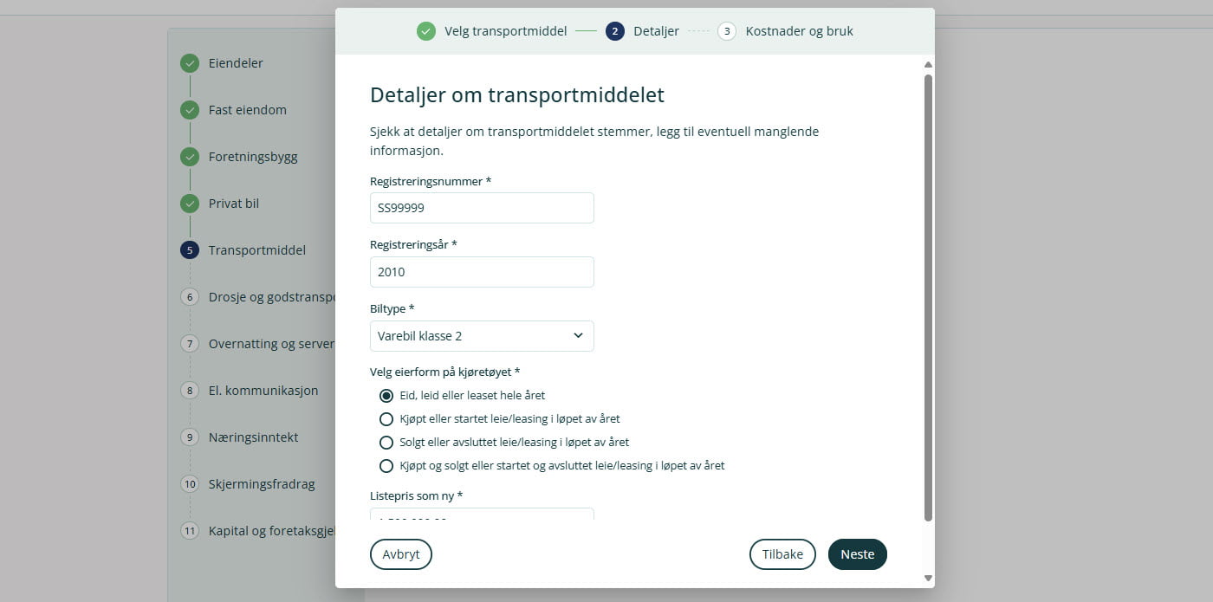
Task: Open the El. kommunikasjon section
Action: 263,391
